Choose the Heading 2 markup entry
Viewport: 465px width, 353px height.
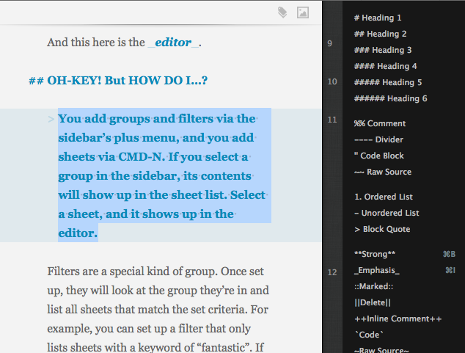click(x=380, y=34)
